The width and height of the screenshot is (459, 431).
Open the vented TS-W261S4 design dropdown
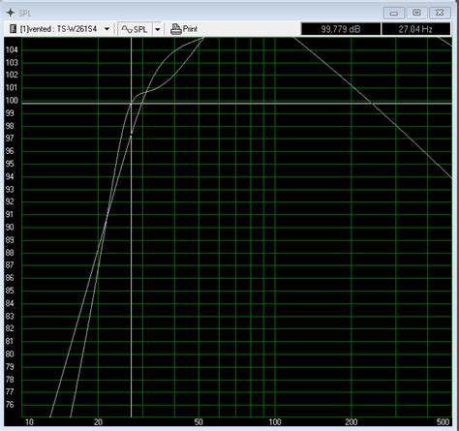[x=107, y=29]
